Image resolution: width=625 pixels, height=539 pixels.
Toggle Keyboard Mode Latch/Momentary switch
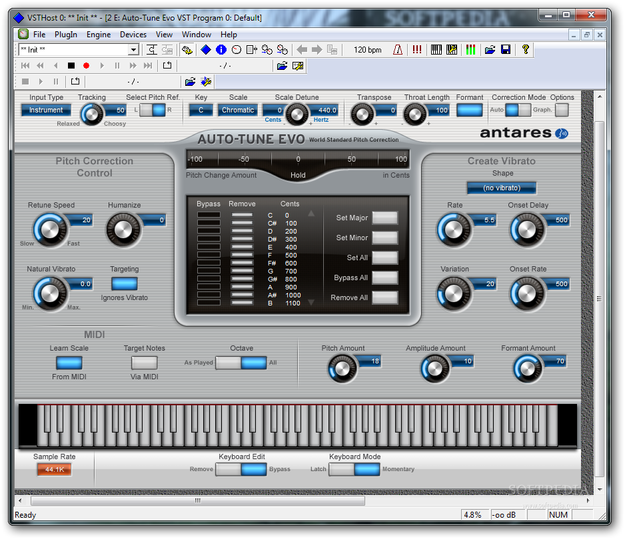(x=354, y=469)
